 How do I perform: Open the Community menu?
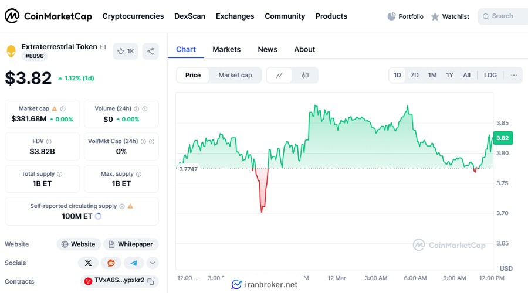[285, 16]
